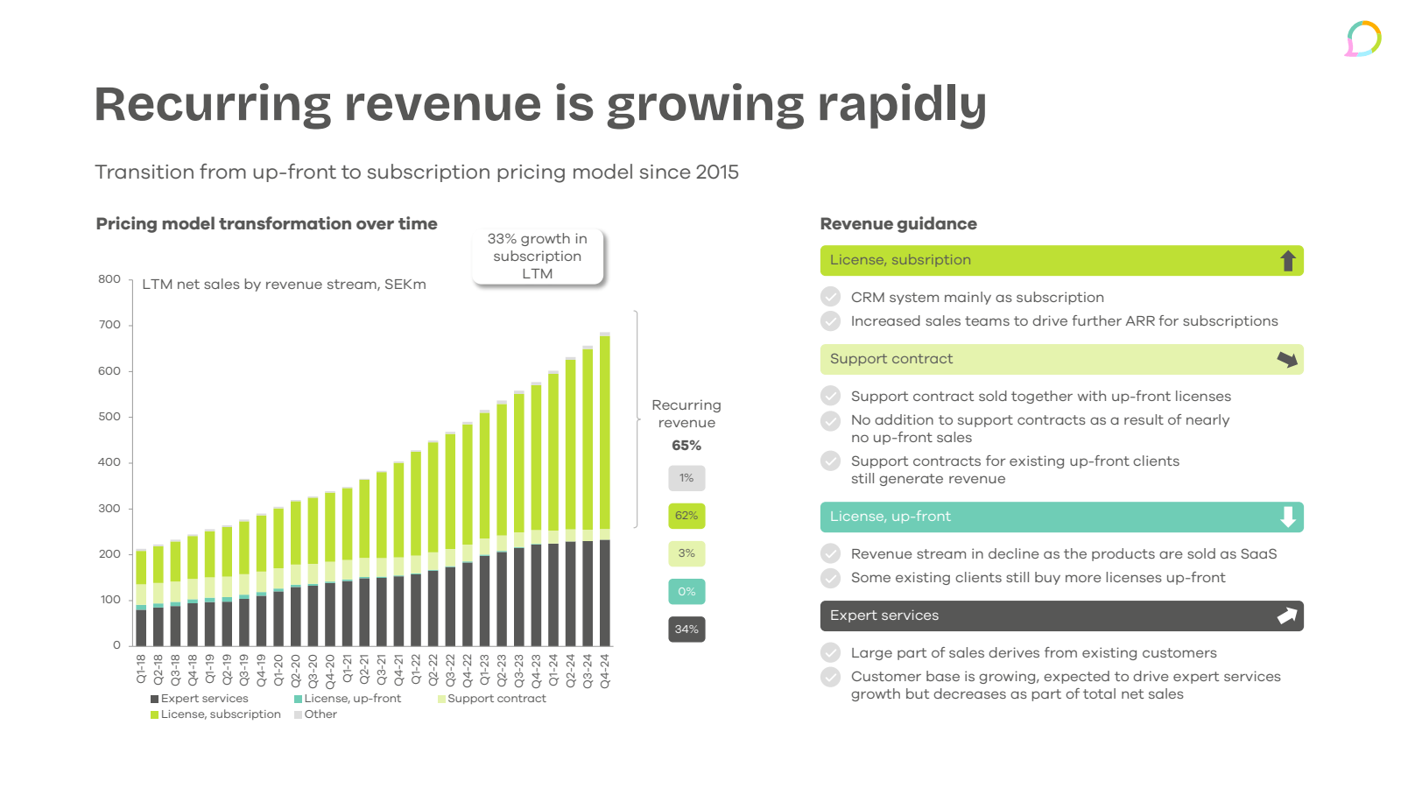Image resolution: width=1401 pixels, height=788 pixels.
Task: Click the Q2-20 axis label
Action: click(x=296, y=669)
